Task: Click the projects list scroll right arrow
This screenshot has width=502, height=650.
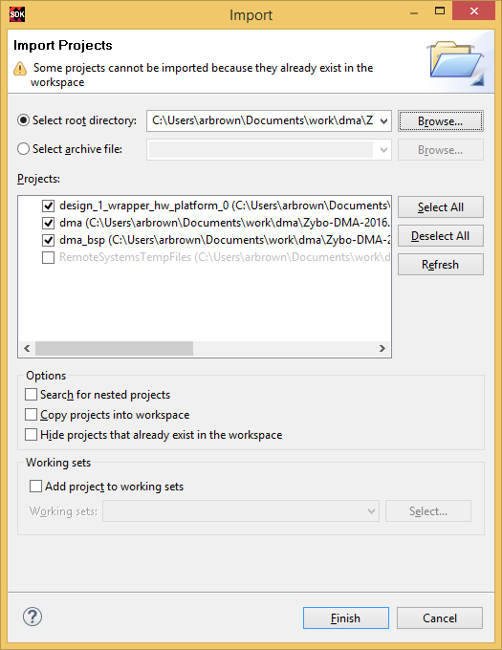Action: pos(382,348)
